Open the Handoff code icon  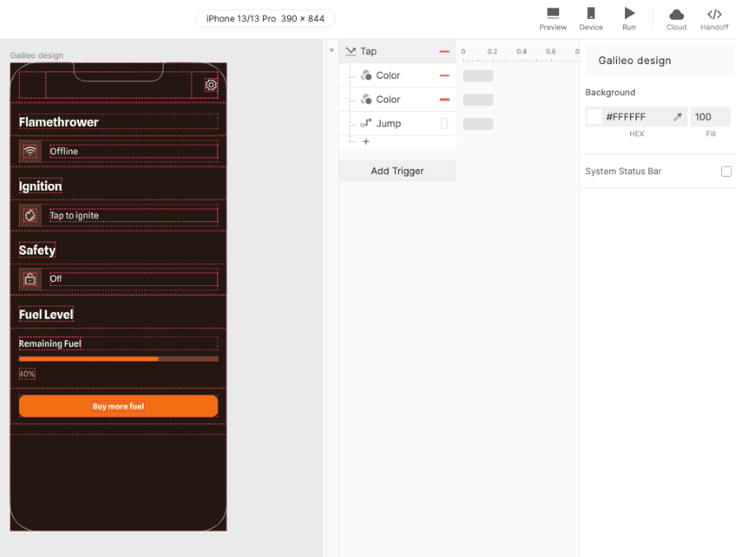coord(714,14)
